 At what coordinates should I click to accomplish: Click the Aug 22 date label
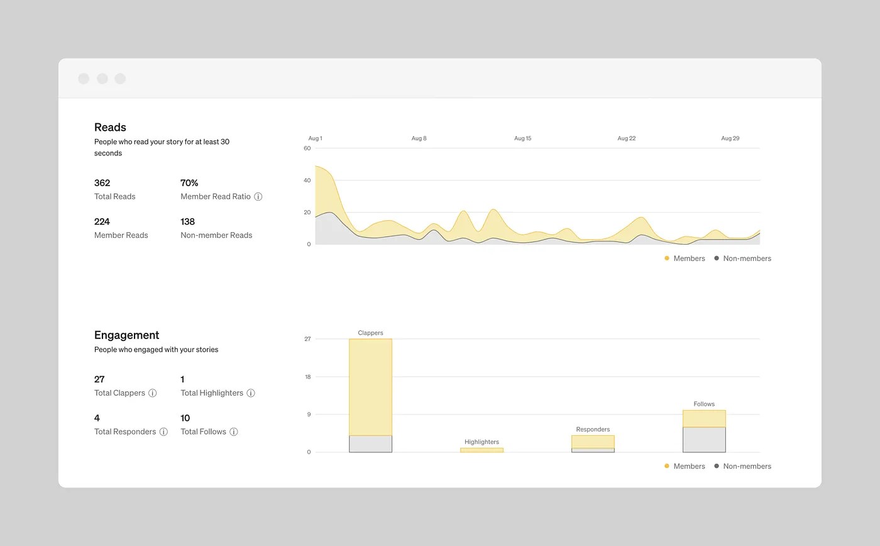pos(627,138)
